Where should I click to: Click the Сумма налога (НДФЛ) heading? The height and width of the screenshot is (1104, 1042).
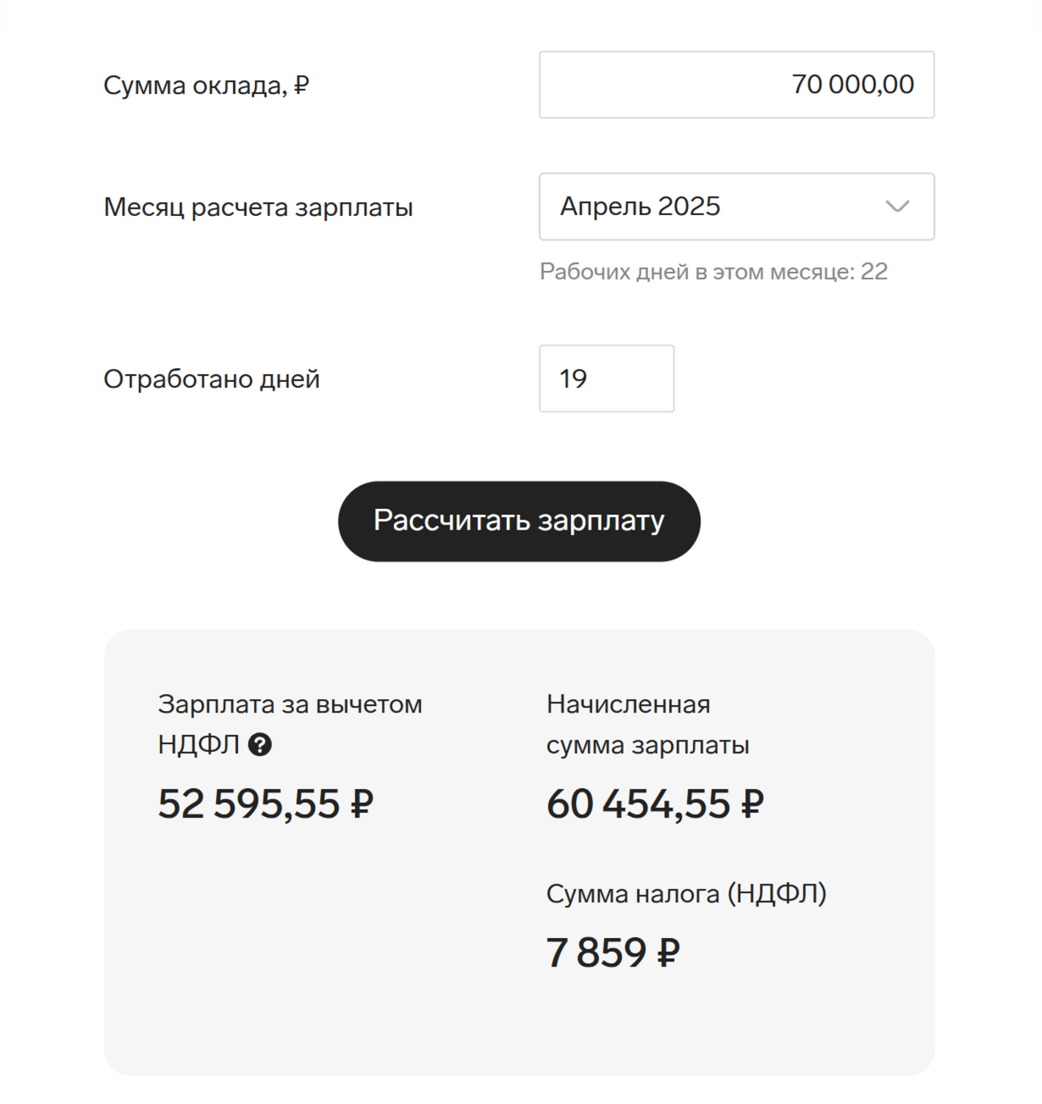[x=686, y=894]
